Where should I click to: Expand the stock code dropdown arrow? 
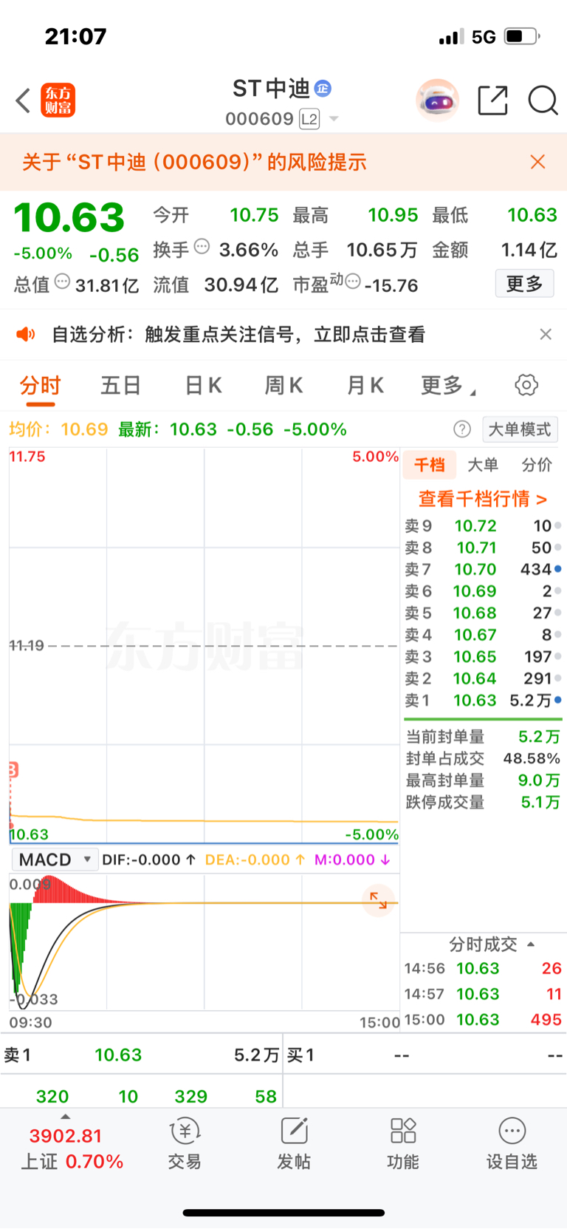coord(334,119)
